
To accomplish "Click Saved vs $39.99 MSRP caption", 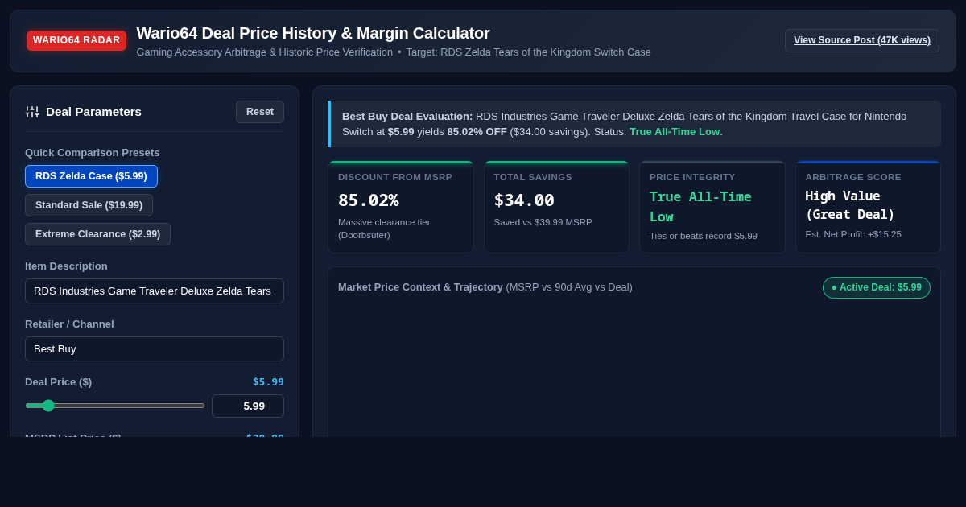I will (543, 222).
